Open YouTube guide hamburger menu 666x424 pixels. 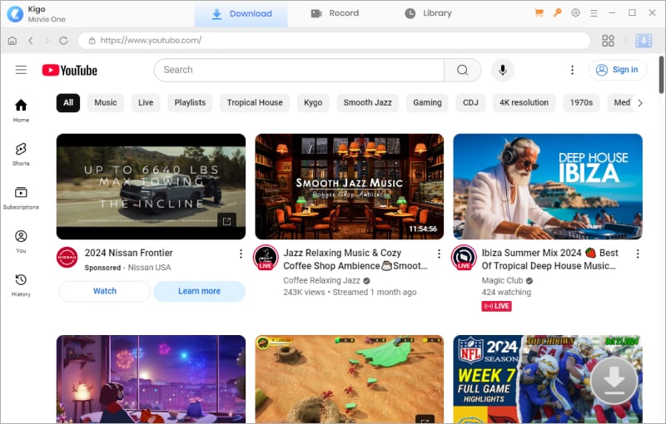21,70
